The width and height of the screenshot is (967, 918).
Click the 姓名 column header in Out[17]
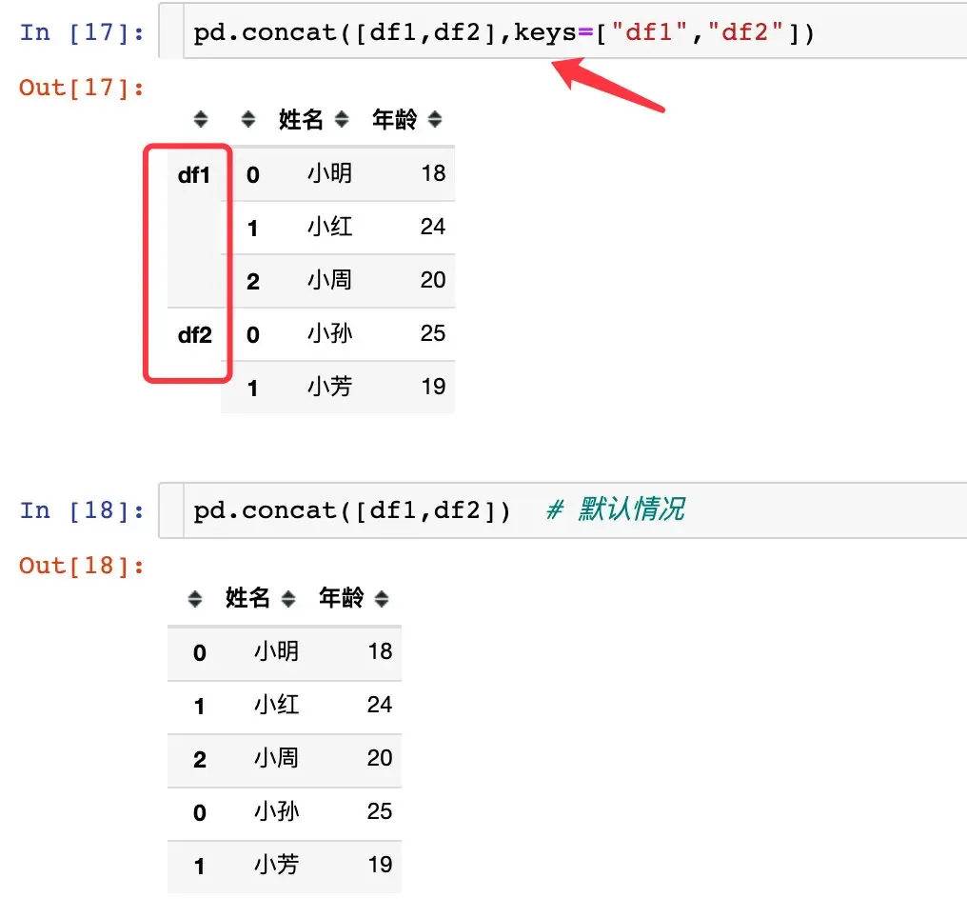tap(301, 120)
